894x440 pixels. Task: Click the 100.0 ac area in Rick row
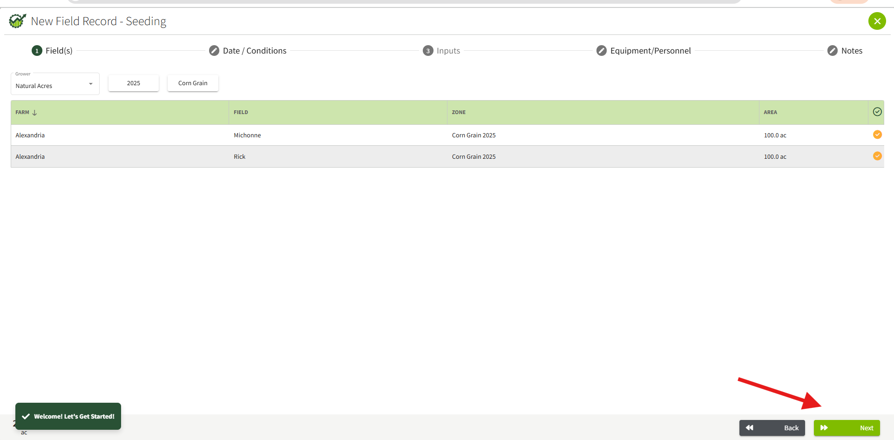pyautogui.click(x=775, y=157)
